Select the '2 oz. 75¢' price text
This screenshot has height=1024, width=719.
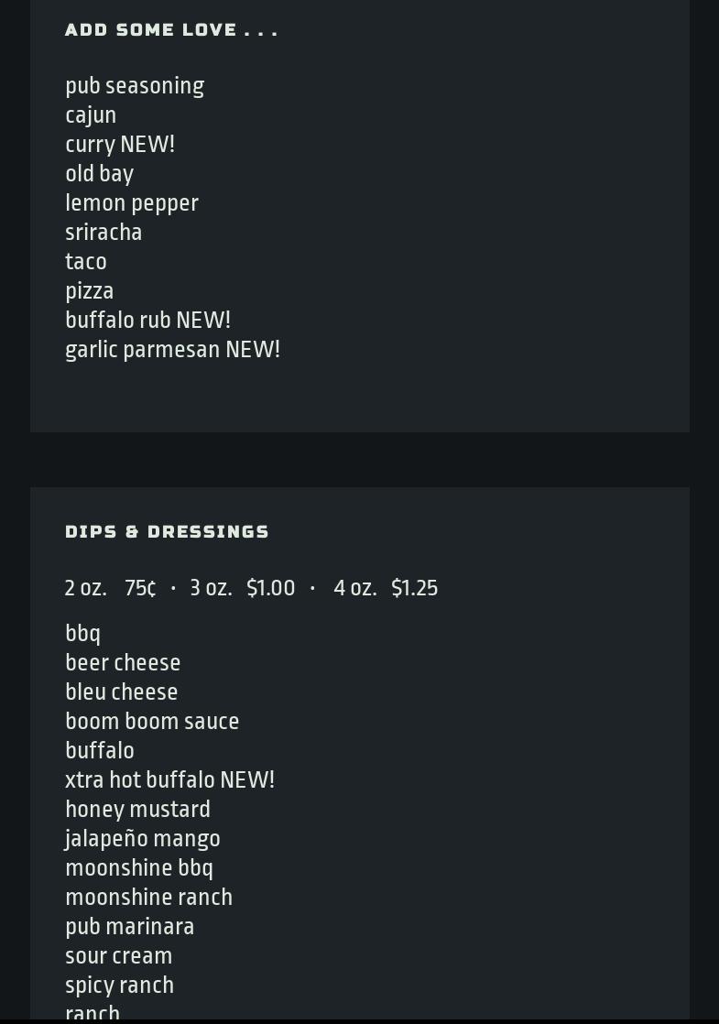click(110, 588)
